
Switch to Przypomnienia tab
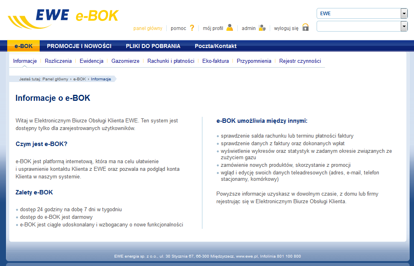(x=254, y=61)
